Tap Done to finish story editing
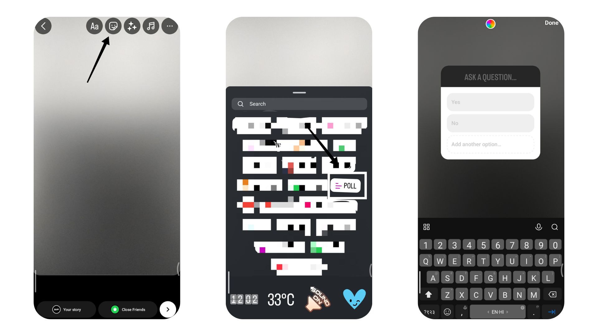 (x=551, y=23)
